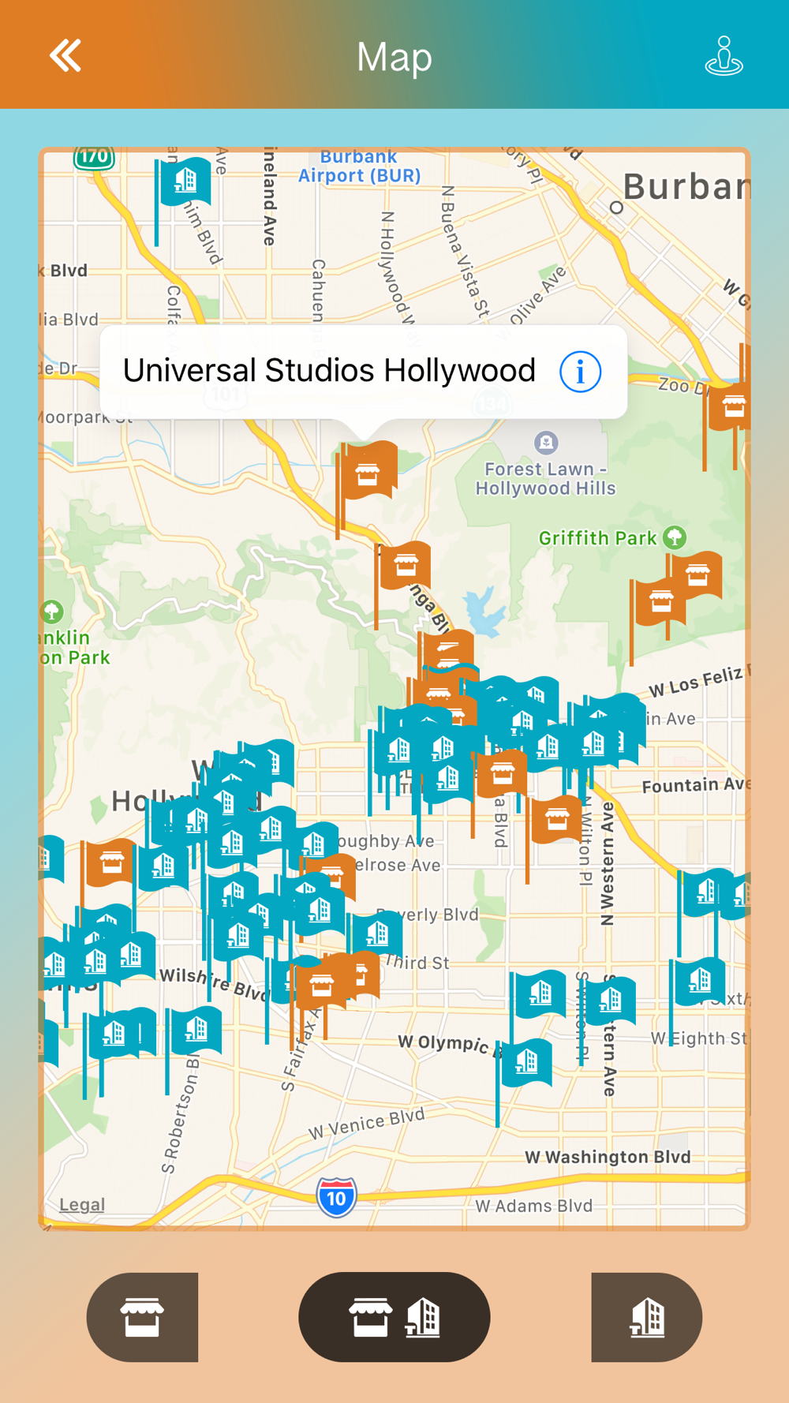Screen dimensions: 789x1403
Task: Select the orange shop flag on Cahuenga Blvd
Action: (x=406, y=565)
